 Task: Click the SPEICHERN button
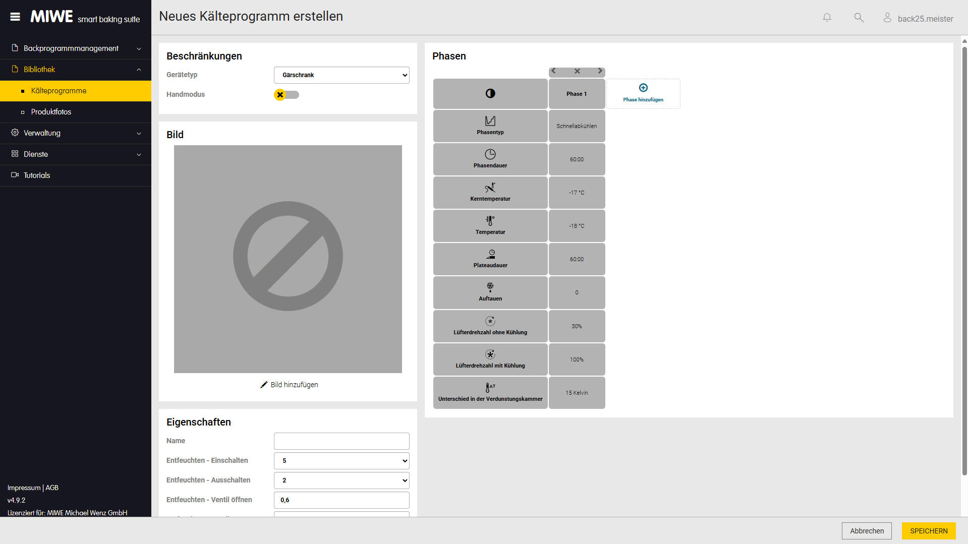[x=928, y=531]
